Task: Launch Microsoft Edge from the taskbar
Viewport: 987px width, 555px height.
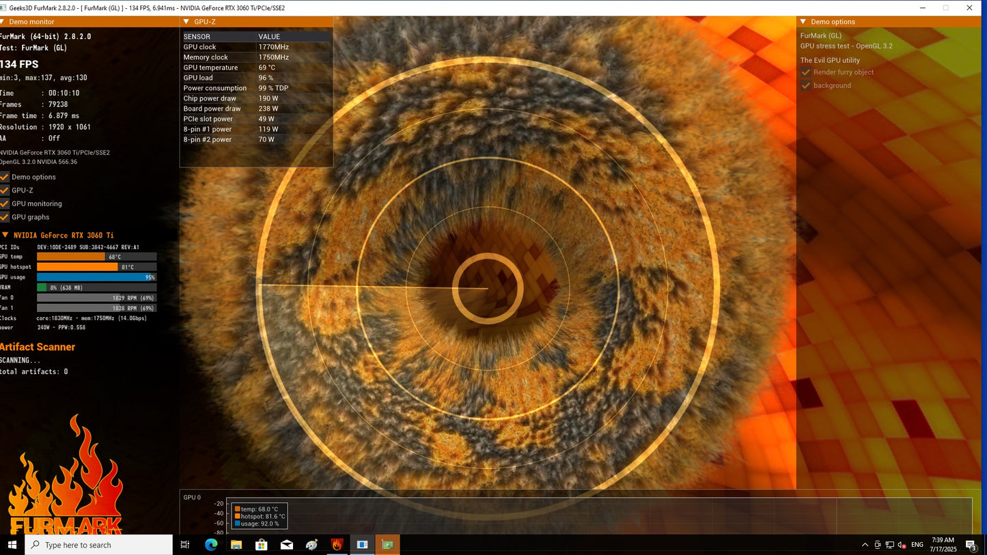Action: tap(210, 545)
